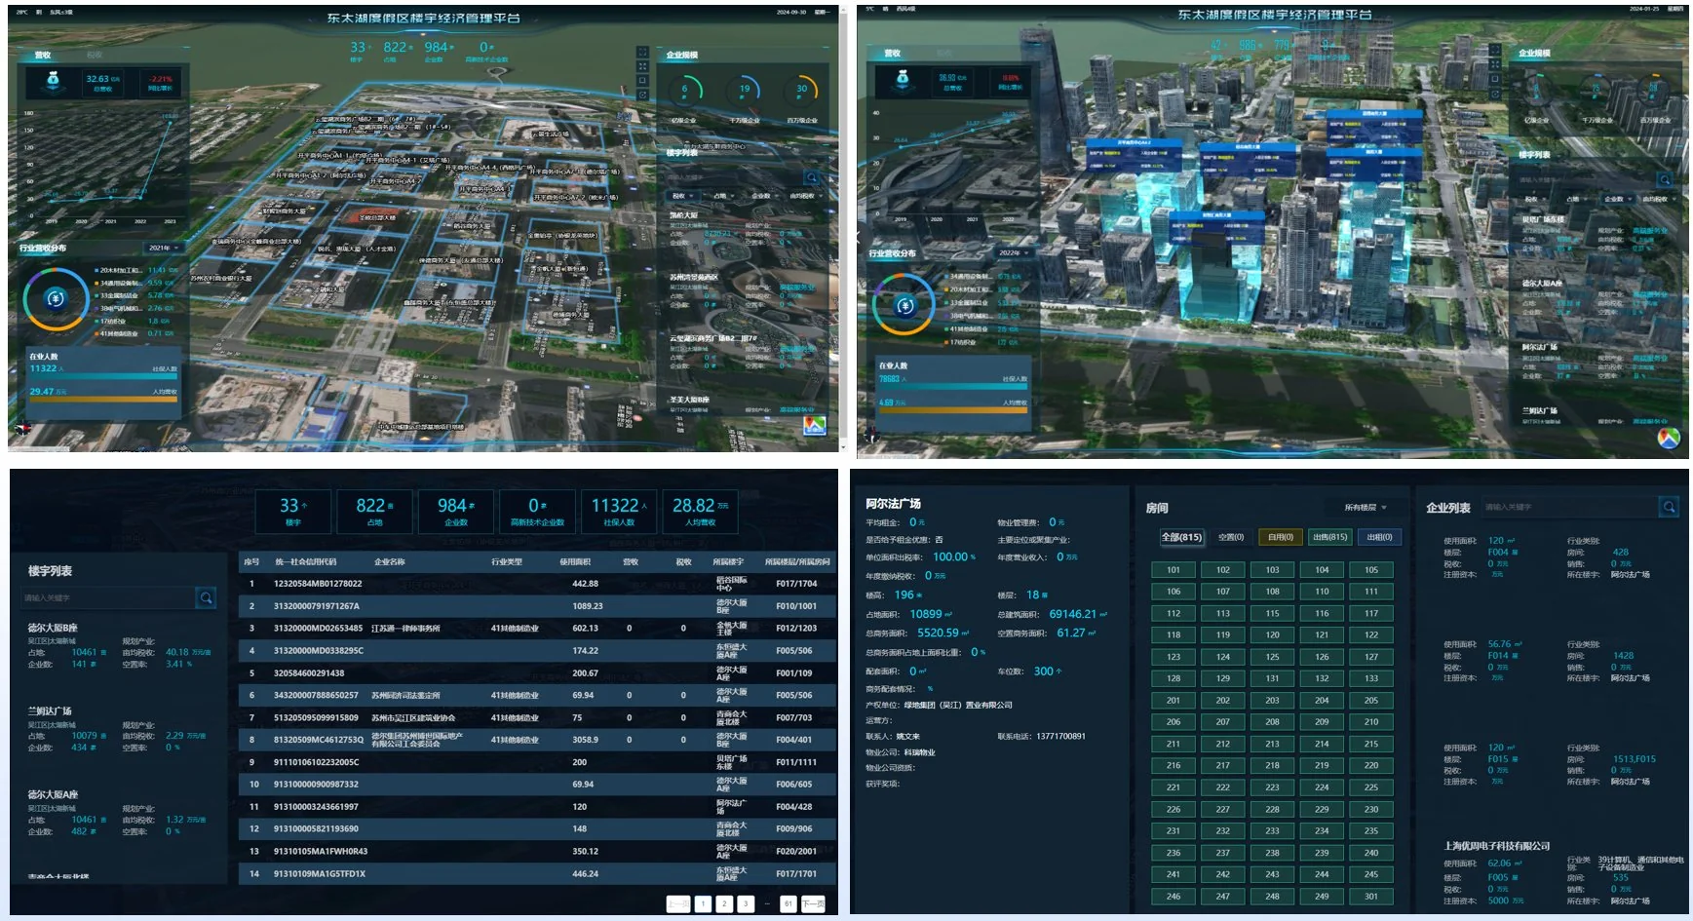Click the 请输入关键字 field under 楼宇列表 in table view
The height and width of the screenshot is (921, 1693).
coord(108,597)
